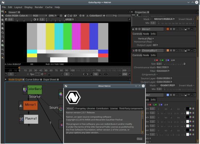The width and height of the screenshot is (200, 144).
Task: Restore default values for Mirror1
Action: coord(177,29)
